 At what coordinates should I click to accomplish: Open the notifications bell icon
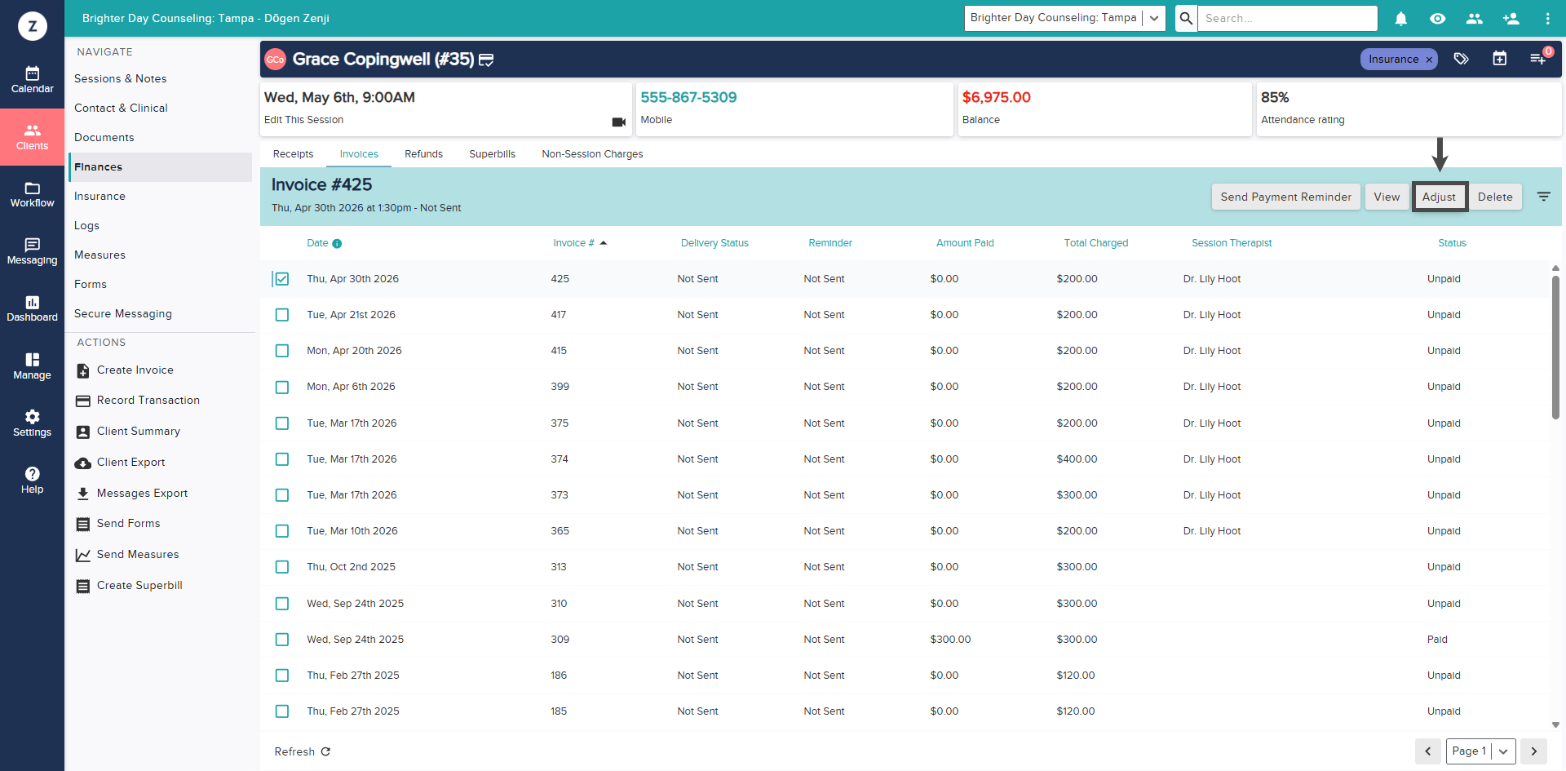1401,18
